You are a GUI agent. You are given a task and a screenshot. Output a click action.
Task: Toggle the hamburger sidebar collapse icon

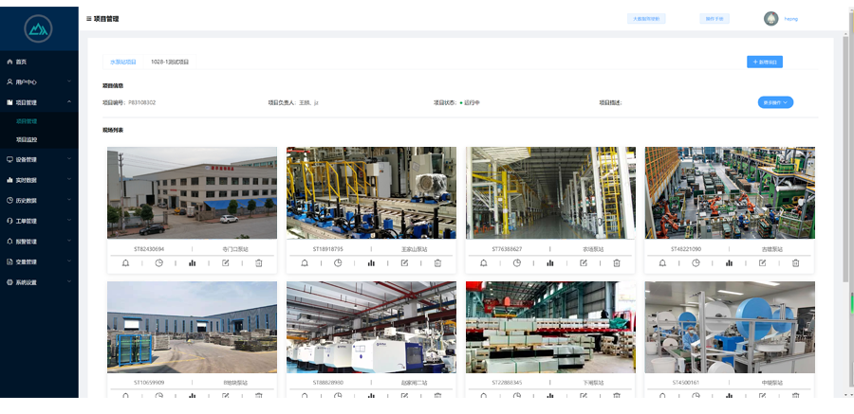click(x=89, y=18)
